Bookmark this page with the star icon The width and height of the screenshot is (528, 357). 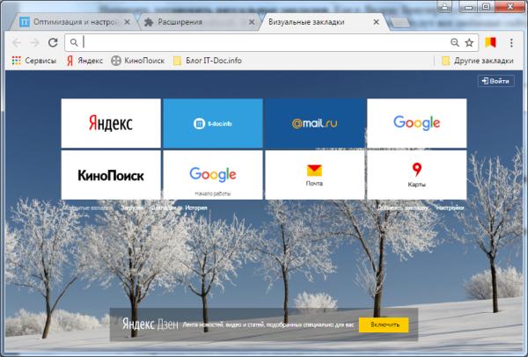(469, 42)
